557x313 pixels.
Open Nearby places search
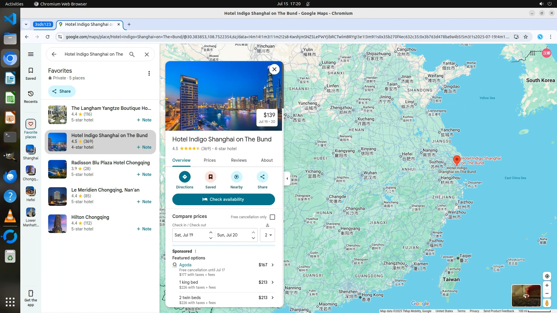click(x=236, y=177)
